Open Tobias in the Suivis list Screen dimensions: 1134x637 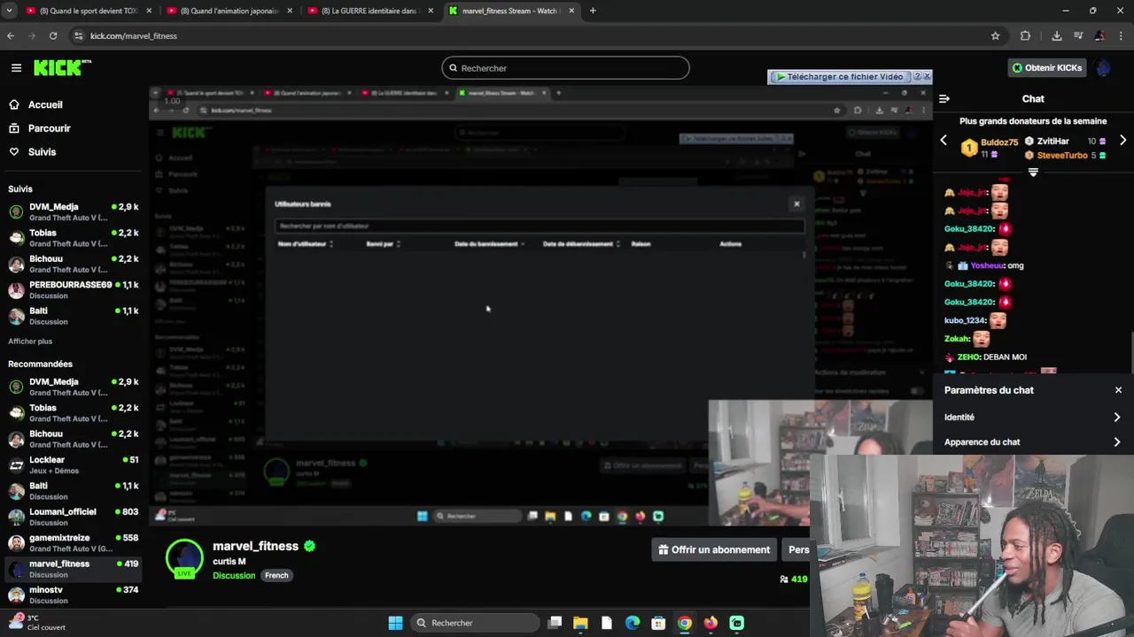74,238
